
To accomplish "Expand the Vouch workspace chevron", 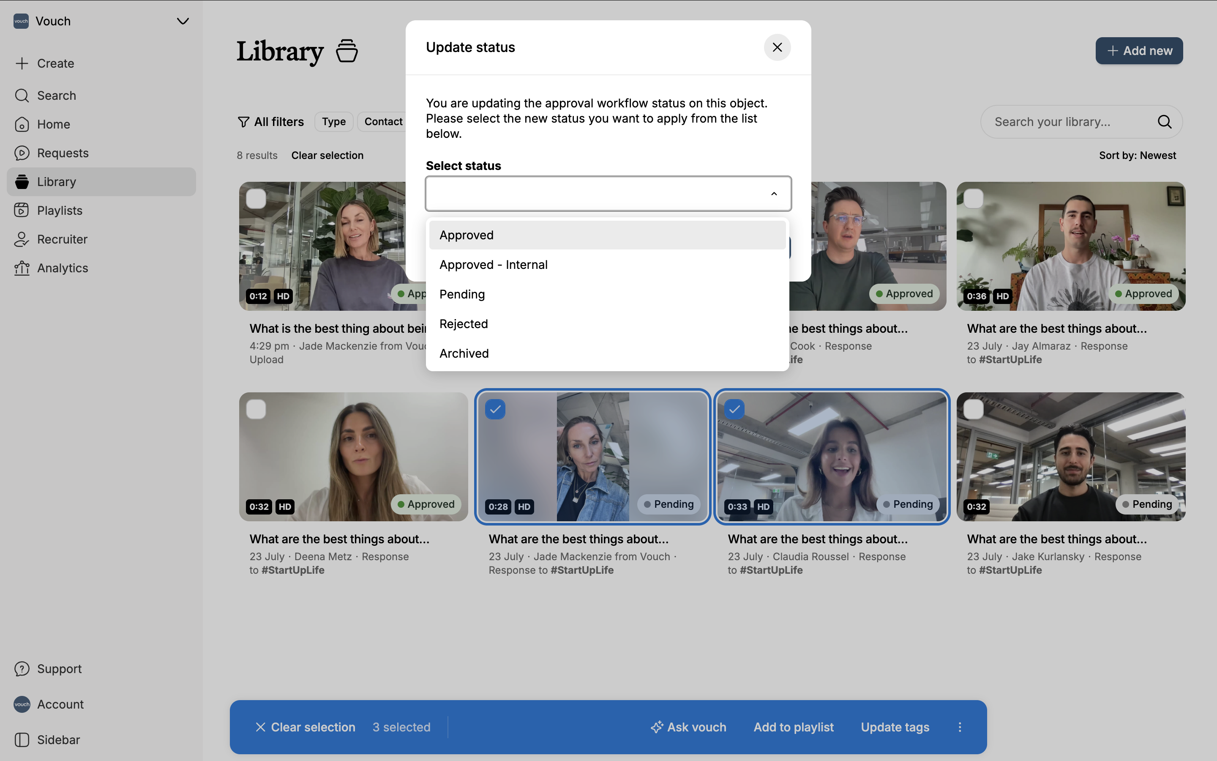I will pyautogui.click(x=183, y=21).
